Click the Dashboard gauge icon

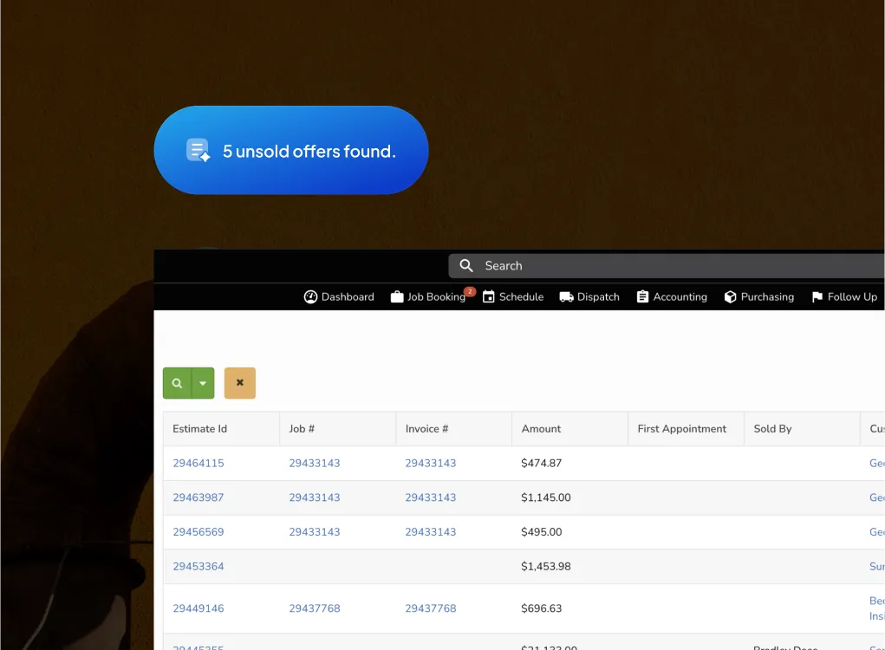310,296
